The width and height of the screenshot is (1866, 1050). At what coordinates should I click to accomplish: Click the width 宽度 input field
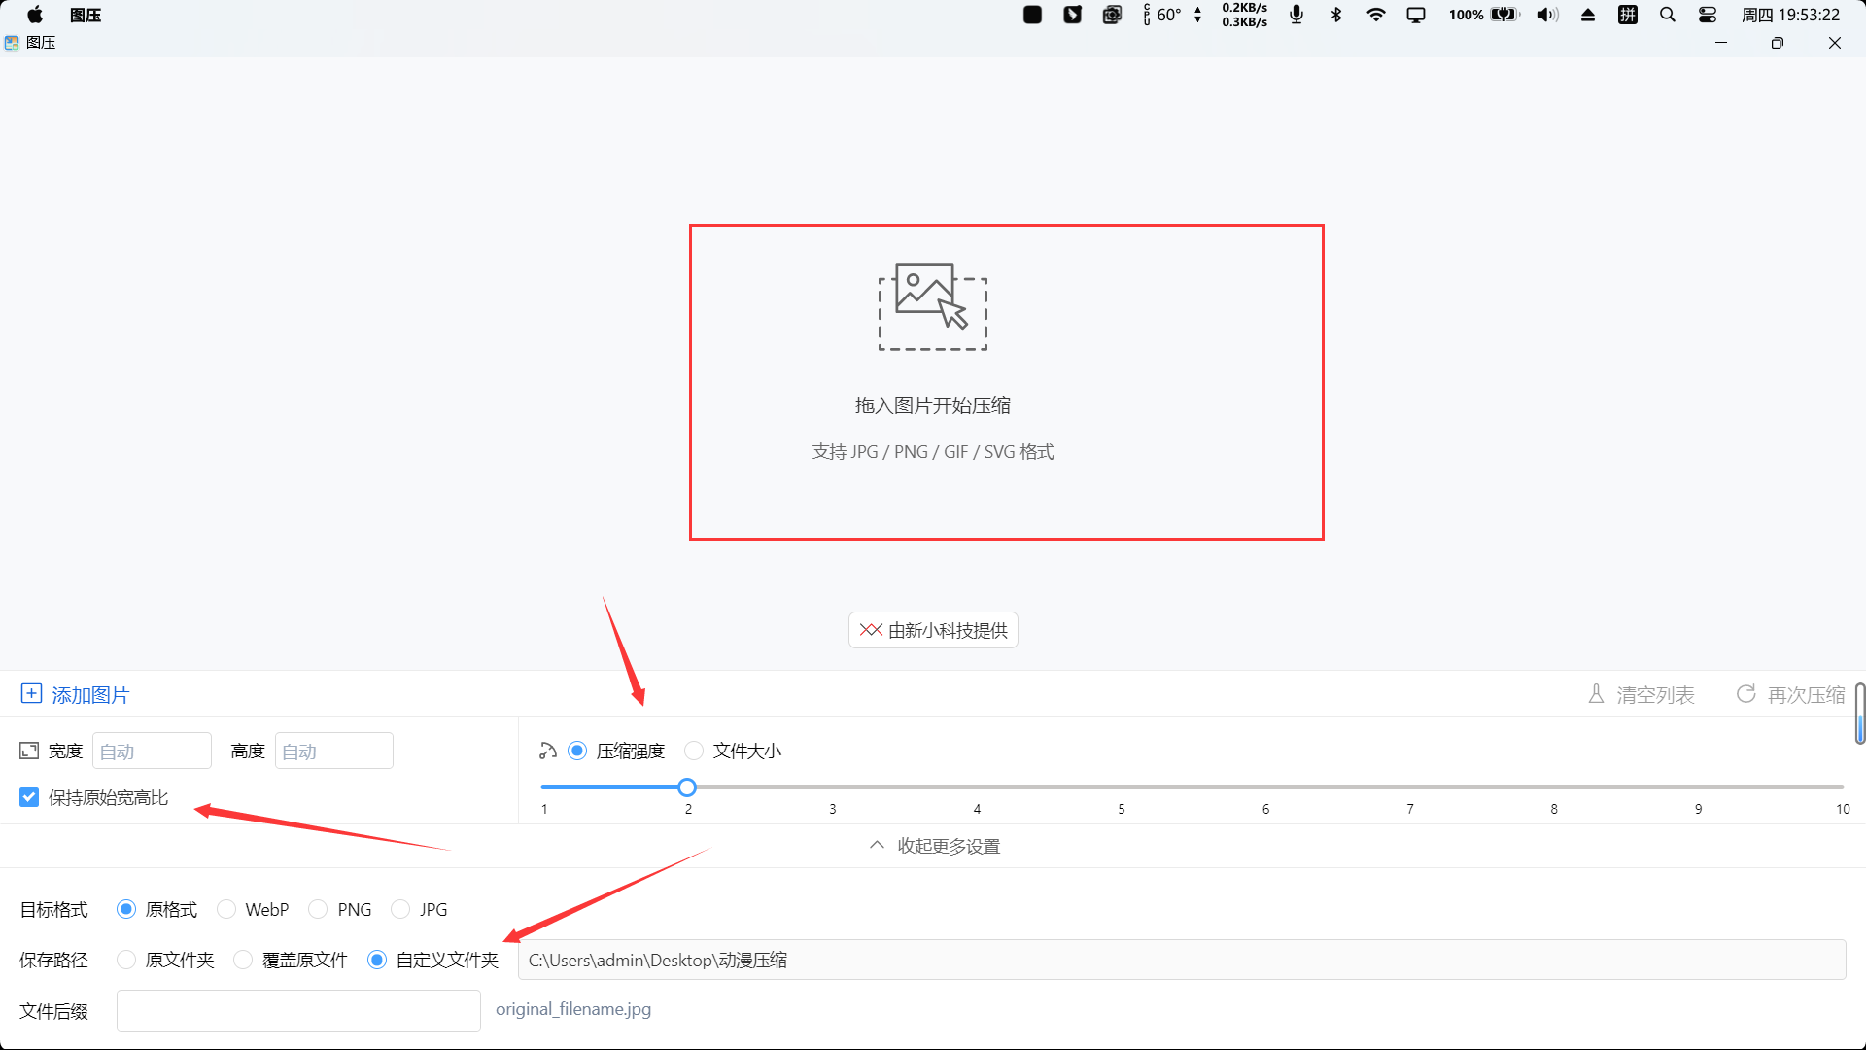pyautogui.click(x=152, y=752)
